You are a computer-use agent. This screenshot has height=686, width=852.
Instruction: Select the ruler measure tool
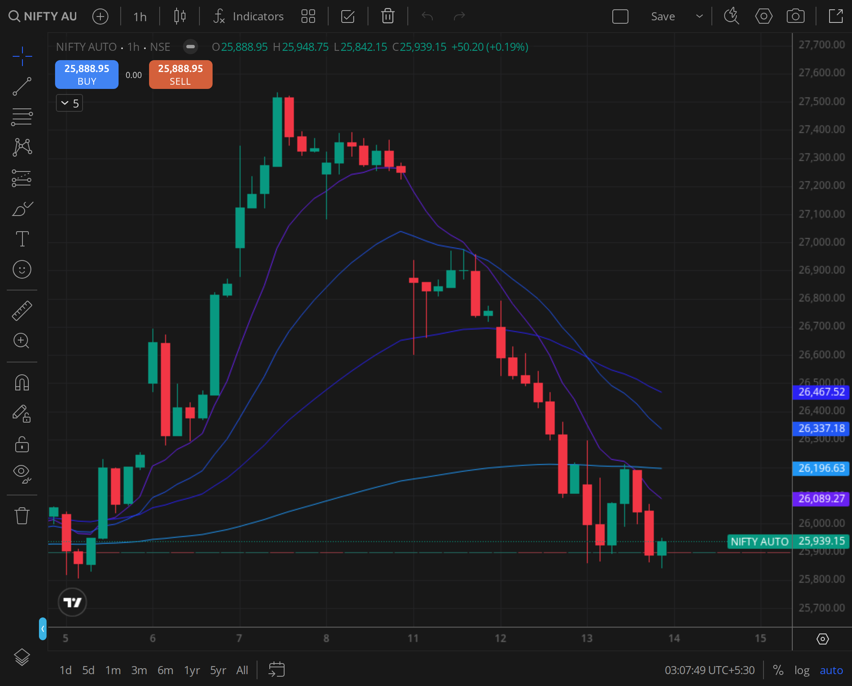pos(22,310)
